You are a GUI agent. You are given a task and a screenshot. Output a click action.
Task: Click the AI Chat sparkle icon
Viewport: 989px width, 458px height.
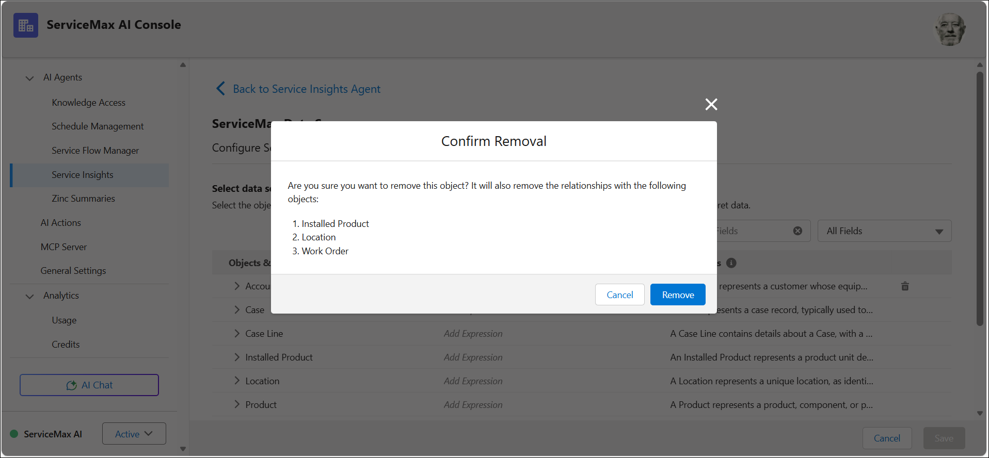pos(72,385)
